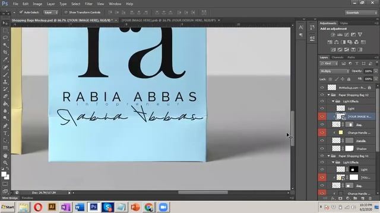This screenshot has height=213, width=380.
Task: Select the Pen tool
Action: pos(5,126)
